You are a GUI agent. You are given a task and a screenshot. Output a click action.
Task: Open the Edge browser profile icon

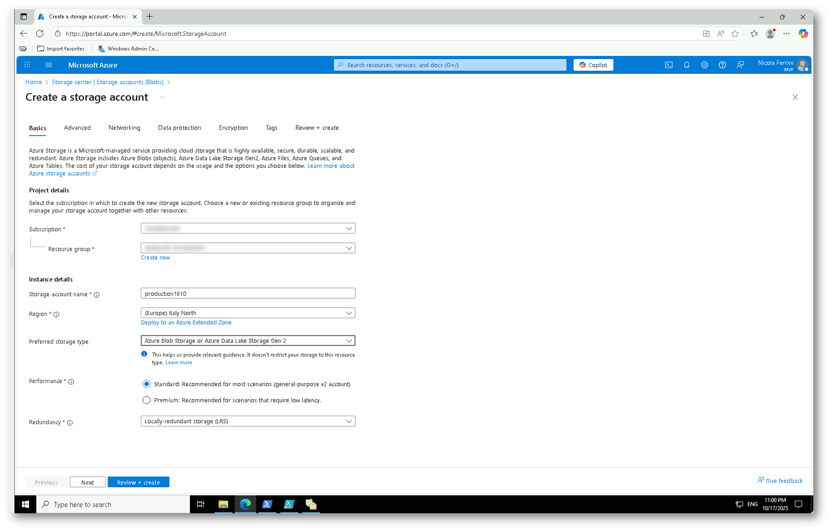(x=770, y=34)
